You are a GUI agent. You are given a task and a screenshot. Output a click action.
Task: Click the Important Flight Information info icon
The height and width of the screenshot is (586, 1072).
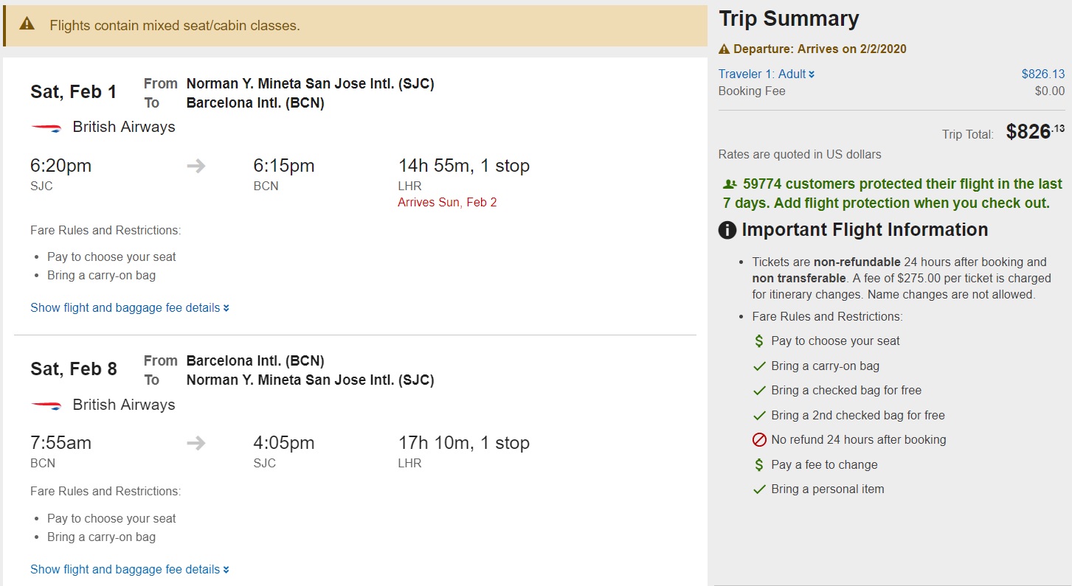pyautogui.click(x=727, y=231)
